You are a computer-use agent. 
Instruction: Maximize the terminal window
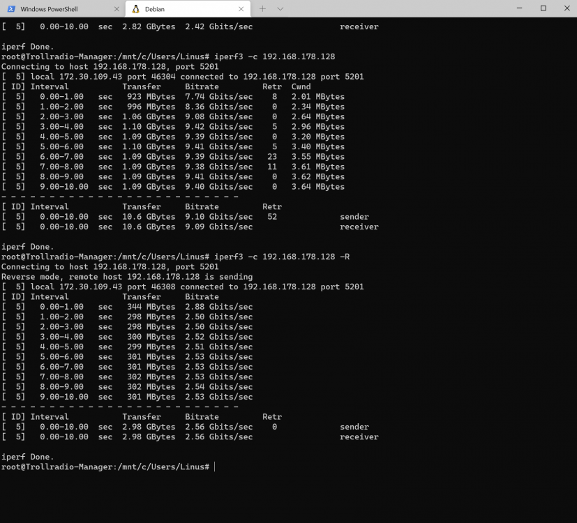pos(543,8)
